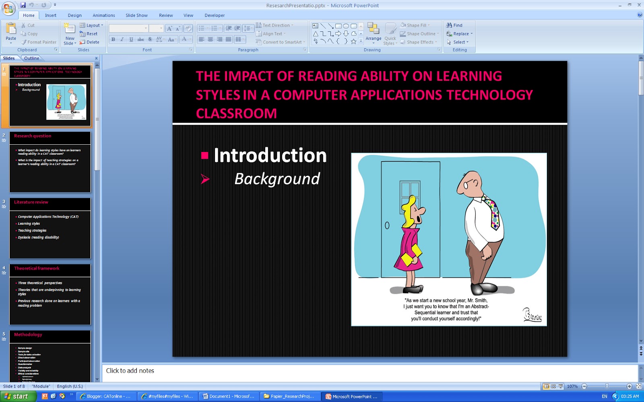The image size is (644, 402).
Task: Open Papier_ResearchProj folder taskbar button
Action: [289, 396]
